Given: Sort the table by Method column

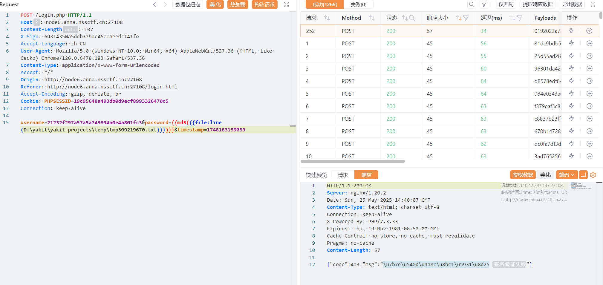Looking at the screenshot, I should (x=372, y=18).
